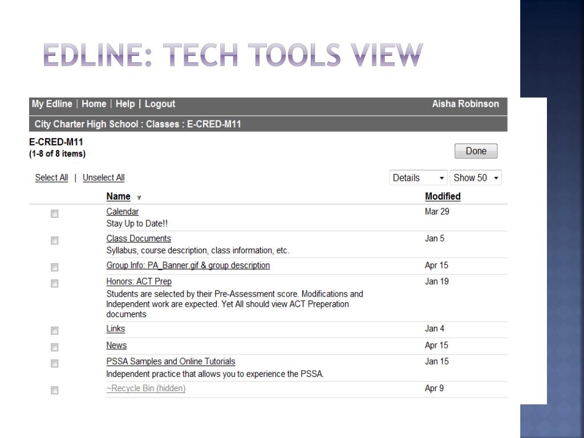Click the breadcrumb City Charter High School : Classes : E-CRED-M11

[138, 124]
